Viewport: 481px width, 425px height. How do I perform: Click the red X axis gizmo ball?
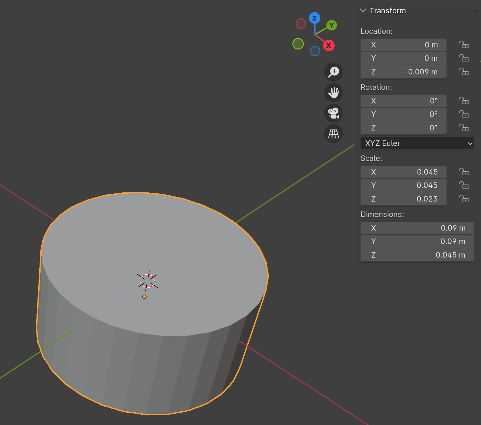tap(329, 45)
